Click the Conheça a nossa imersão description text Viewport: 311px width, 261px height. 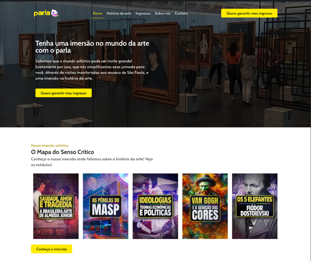point(92,162)
